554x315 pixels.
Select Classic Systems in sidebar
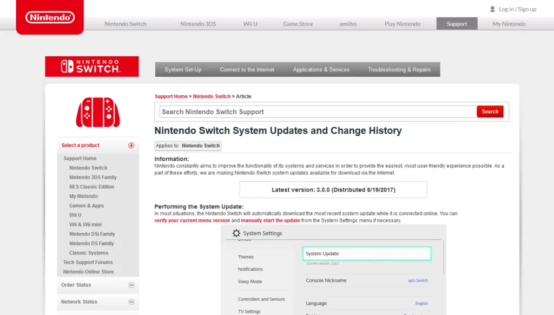click(89, 253)
